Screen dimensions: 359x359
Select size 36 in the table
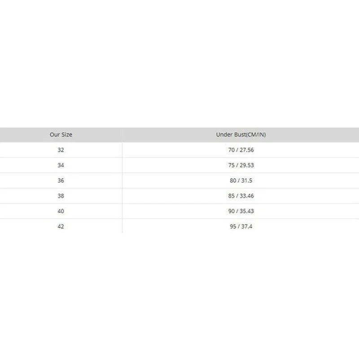pos(61,180)
